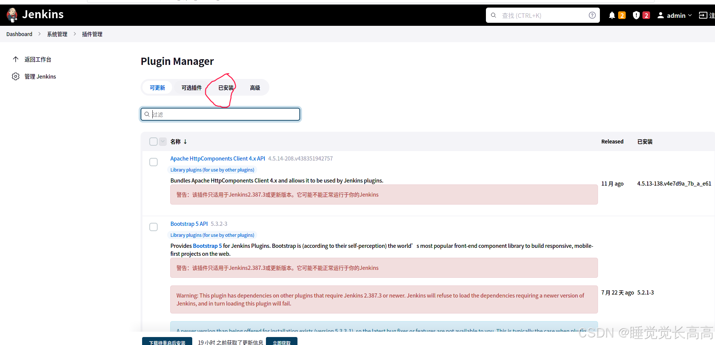715x345 pixels.
Task: Click the search magnifier in the top bar
Action: pos(493,15)
